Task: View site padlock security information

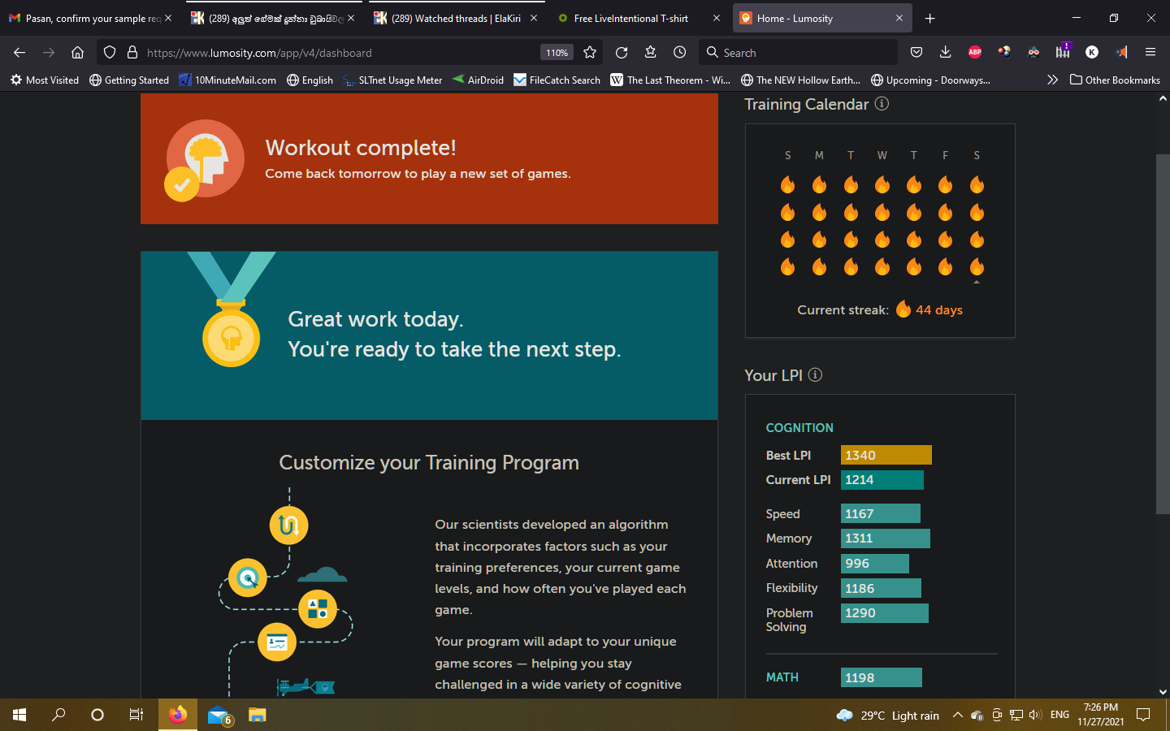Action: (x=132, y=53)
